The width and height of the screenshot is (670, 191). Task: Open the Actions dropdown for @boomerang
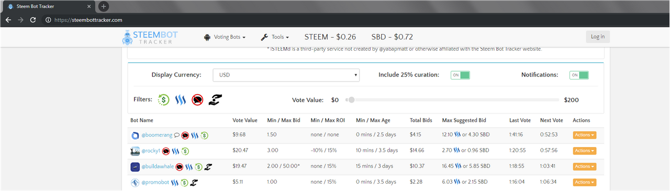coord(585,135)
